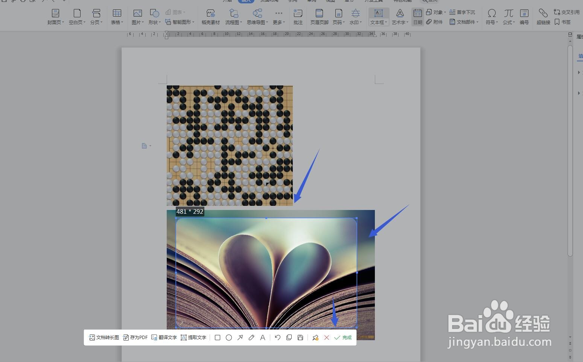
Task: Click 完成 to finish the screenshot
Action: point(343,338)
